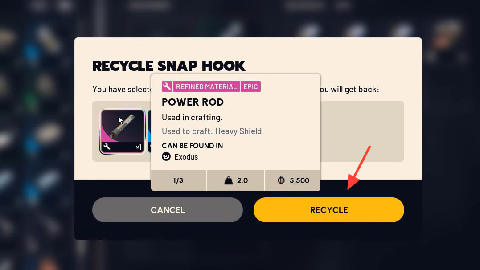Click the wrench icon on item thumbnail

click(x=107, y=147)
